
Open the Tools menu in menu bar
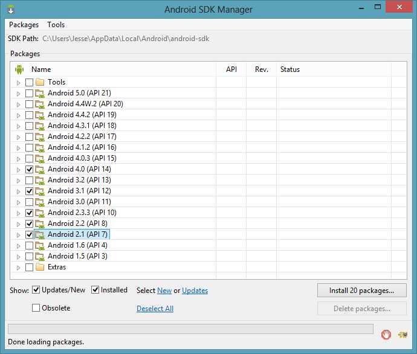coord(56,25)
